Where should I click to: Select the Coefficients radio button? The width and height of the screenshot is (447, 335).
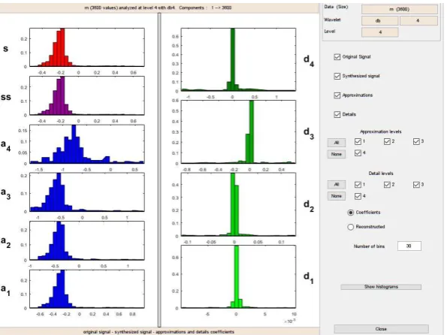click(350, 213)
